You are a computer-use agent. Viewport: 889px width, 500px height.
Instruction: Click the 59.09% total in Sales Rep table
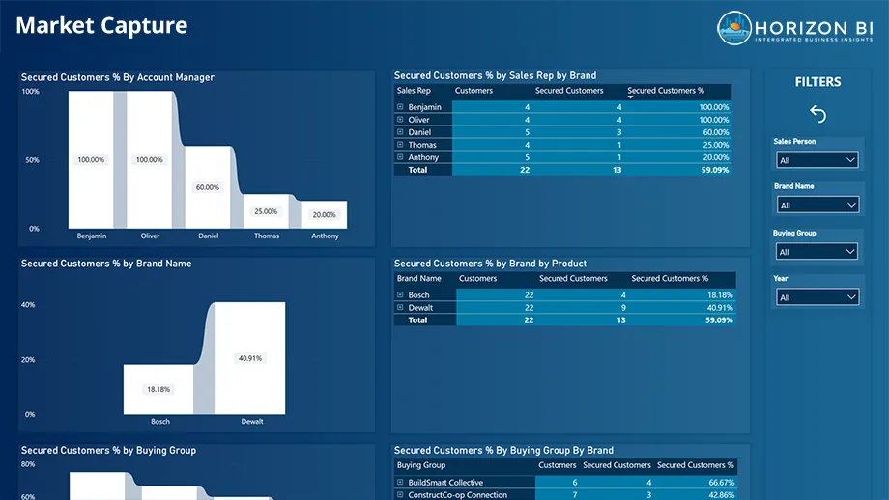(x=714, y=170)
